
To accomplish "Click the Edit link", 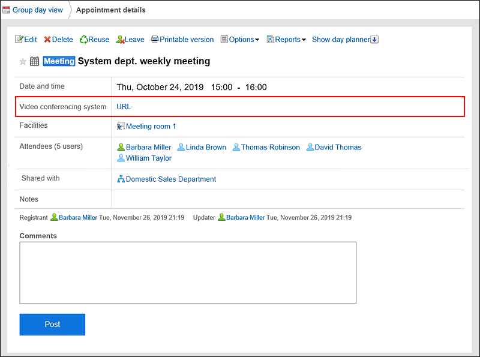I will [31, 40].
